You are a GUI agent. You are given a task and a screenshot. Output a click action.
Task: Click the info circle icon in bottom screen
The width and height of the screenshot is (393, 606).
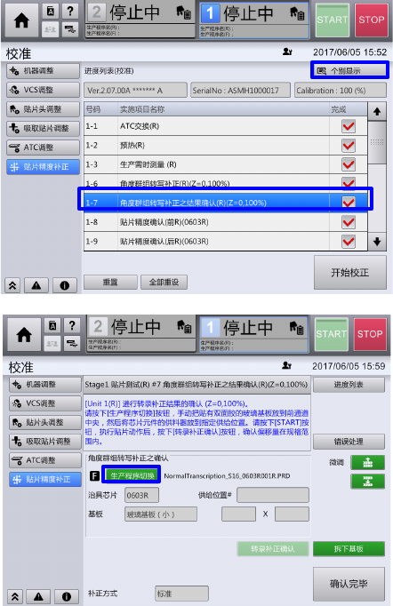click(x=67, y=597)
